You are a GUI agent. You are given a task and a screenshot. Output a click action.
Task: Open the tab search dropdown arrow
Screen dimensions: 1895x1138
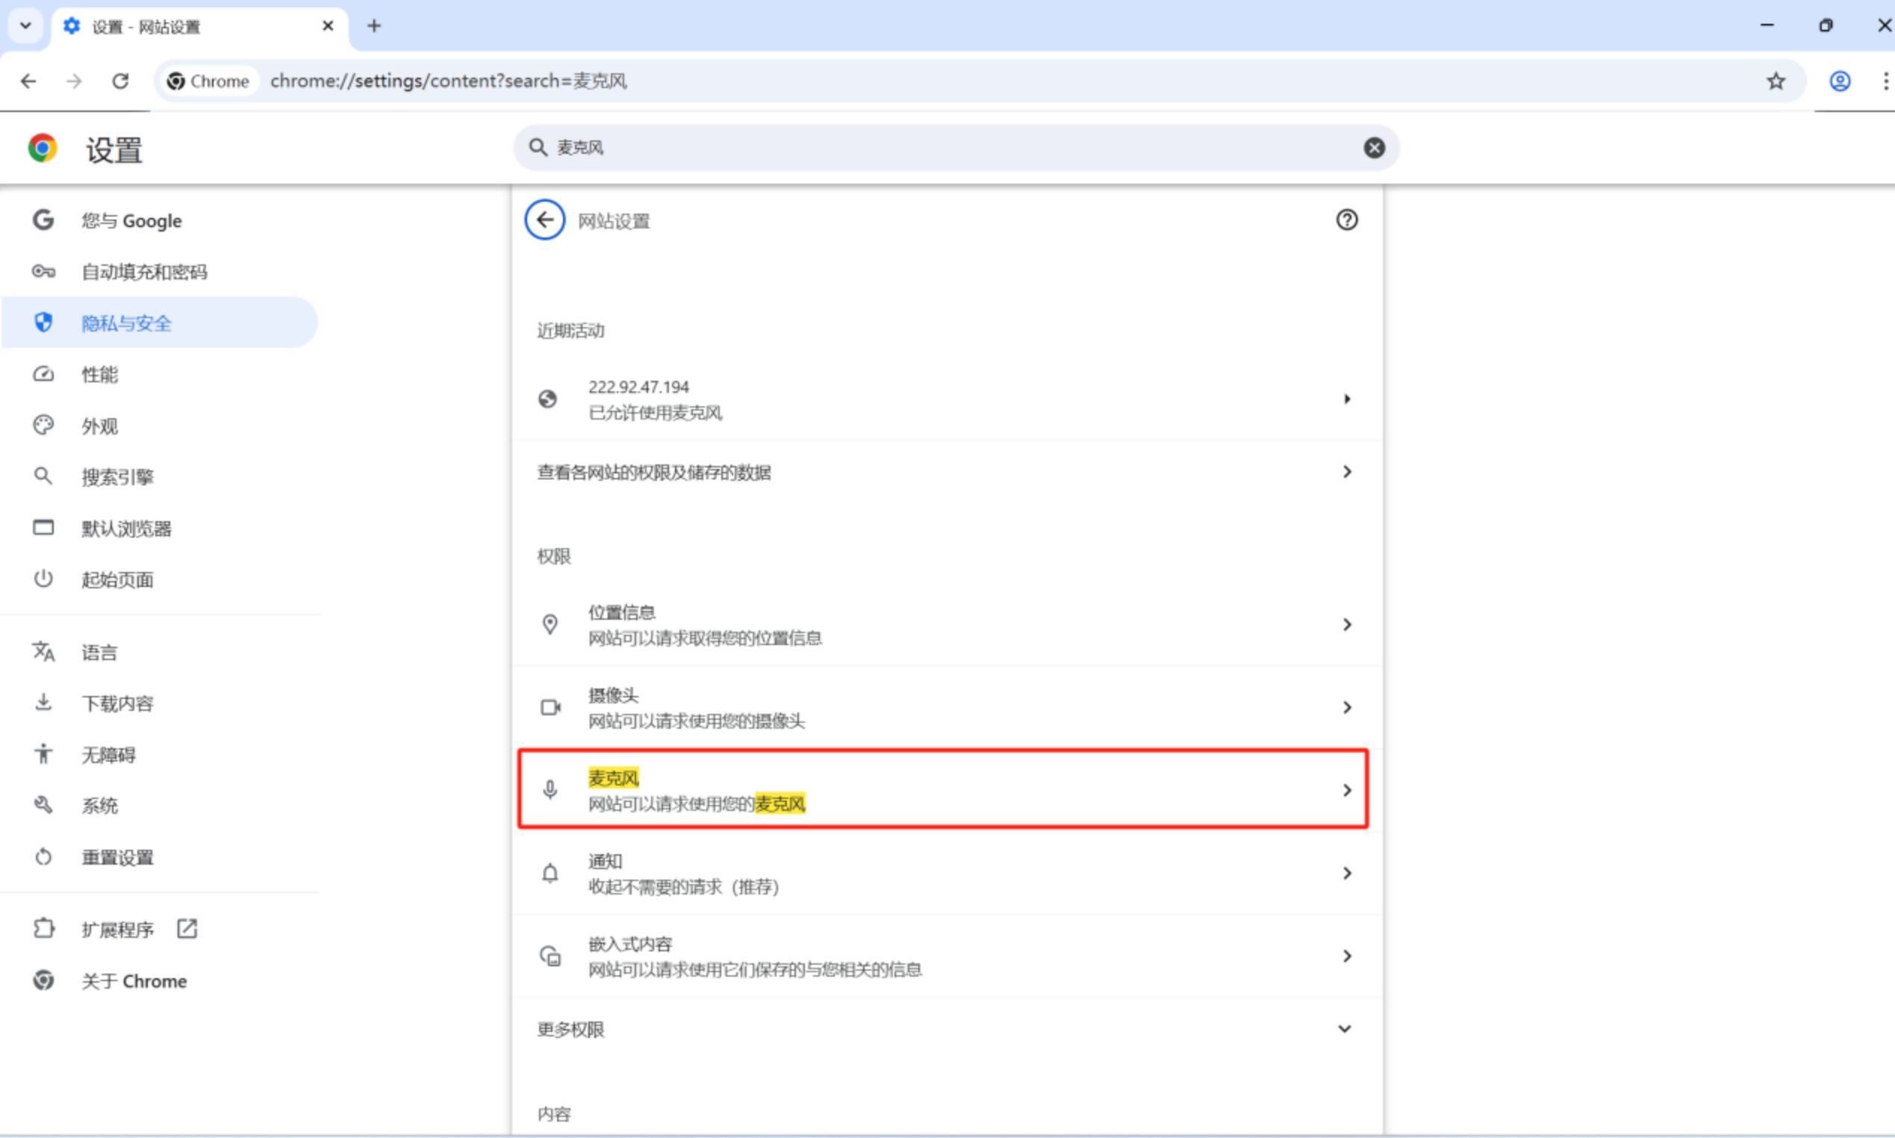pos(25,26)
